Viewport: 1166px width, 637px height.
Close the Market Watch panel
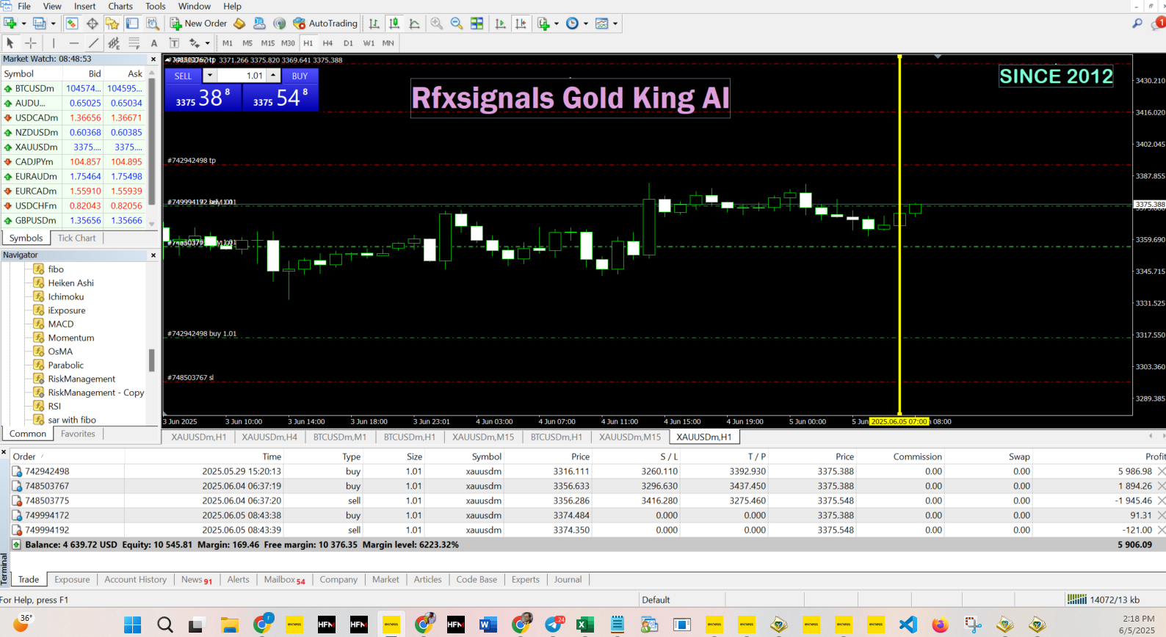pyautogui.click(x=153, y=59)
